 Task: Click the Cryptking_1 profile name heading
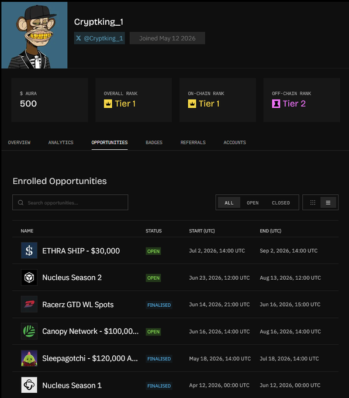99,22
